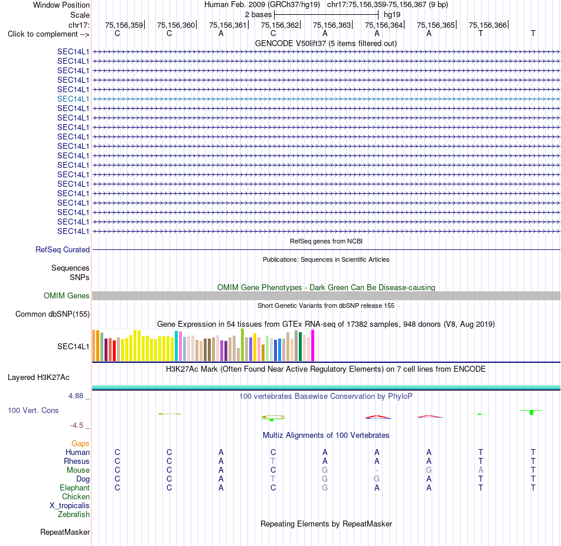Open Publications: Sequences in Scientific Articles title

click(x=326, y=259)
